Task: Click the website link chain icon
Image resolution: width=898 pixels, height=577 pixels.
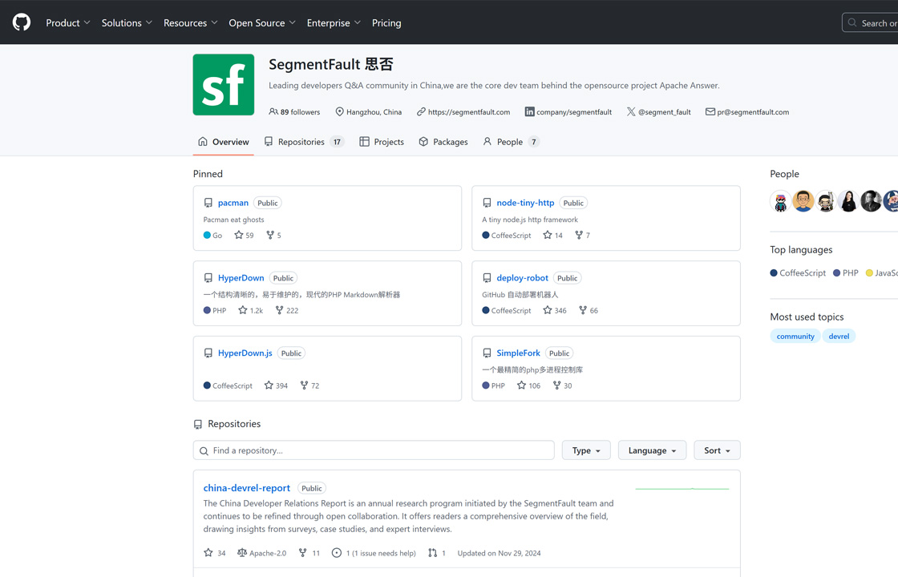Action: click(421, 111)
